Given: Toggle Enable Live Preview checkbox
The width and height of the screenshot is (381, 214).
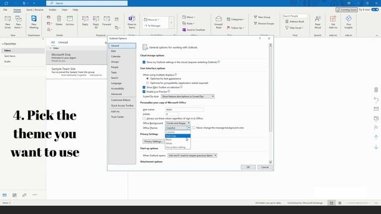Looking at the screenshot, I should [144, 92].
